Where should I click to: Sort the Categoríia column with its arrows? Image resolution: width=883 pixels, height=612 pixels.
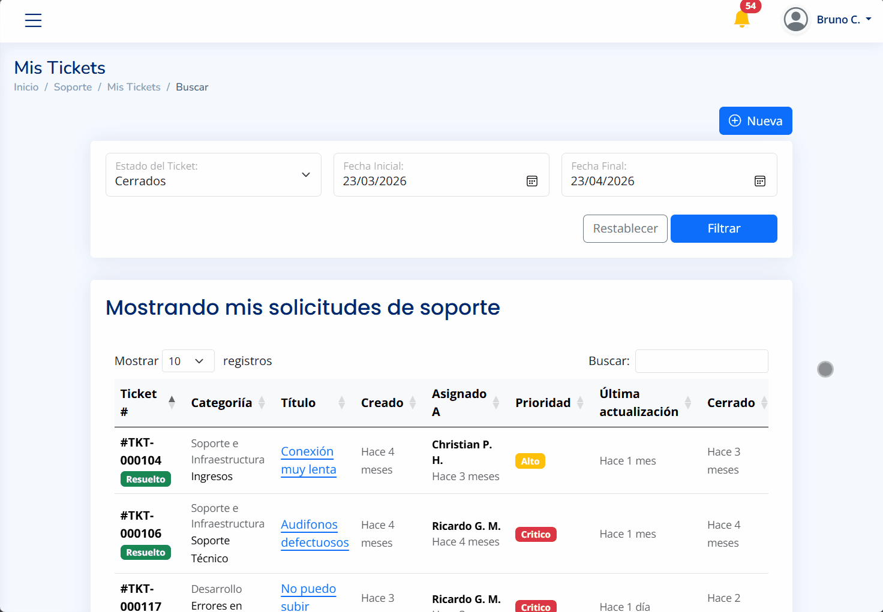(x=263, y=402)
